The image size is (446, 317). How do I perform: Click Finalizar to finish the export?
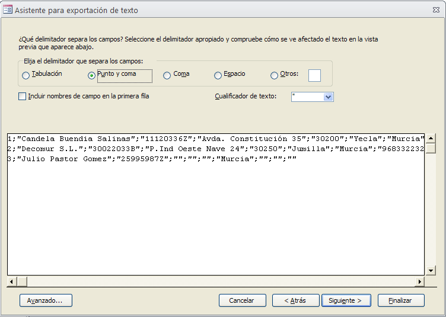click(401, 300)
